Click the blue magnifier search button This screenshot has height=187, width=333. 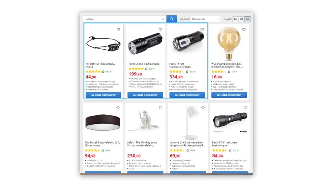point(171,19)
